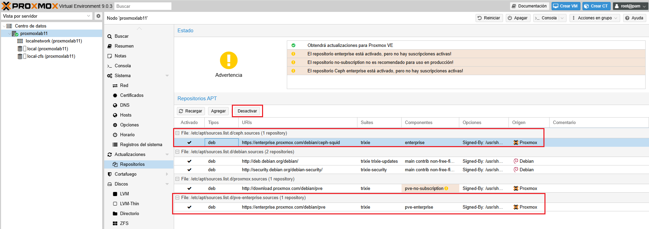The width and height of the screenshot is (649, 229).
Task: Collapse the Sistema submenu arrow
Action: pyautogui.click(x=167, y=76)
